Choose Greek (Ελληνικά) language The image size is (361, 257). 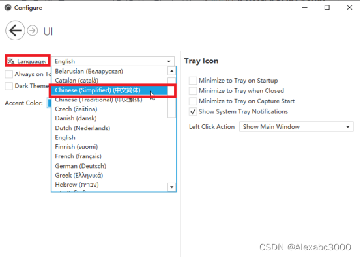point(109,176)
